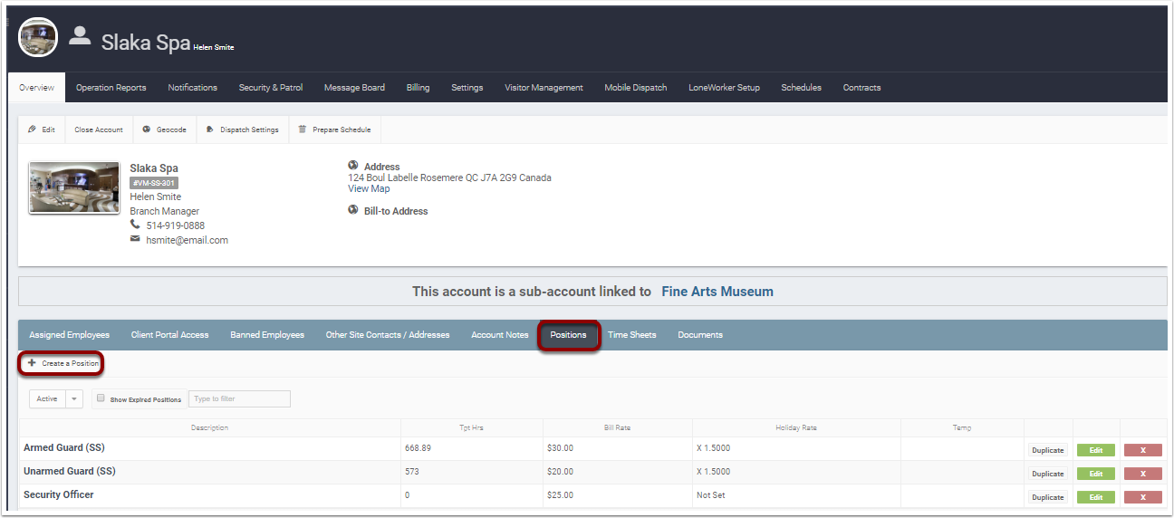Open the Notifications tab
Viewport: 1174px width, 518px height.
[192, 88]
